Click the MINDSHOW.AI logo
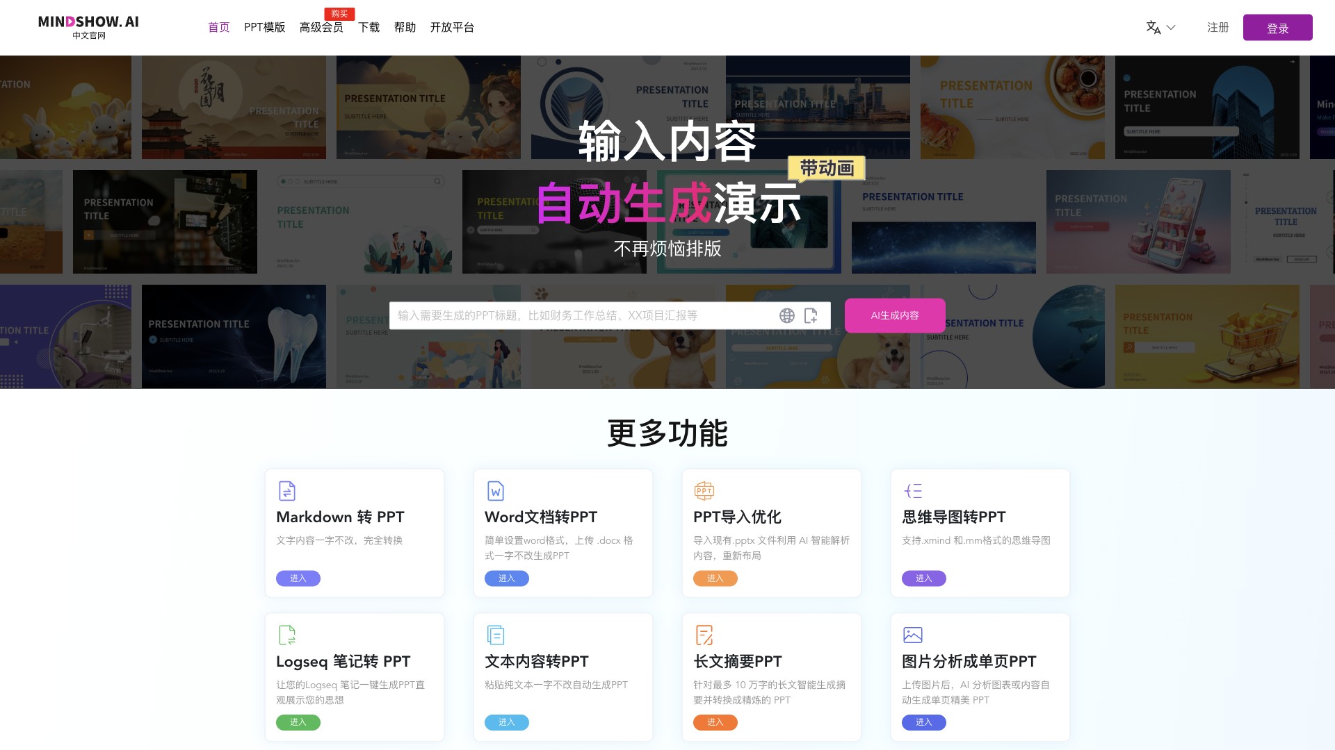Viewport: 1335px width, 750px height. 88,26
